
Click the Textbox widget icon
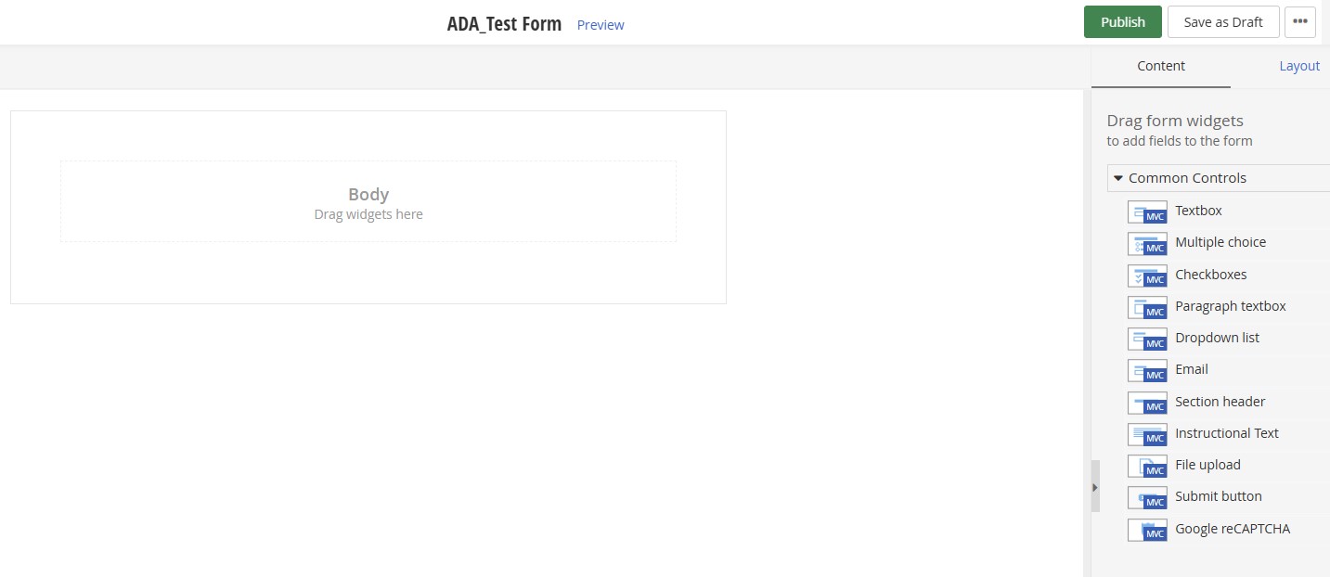1147,212
